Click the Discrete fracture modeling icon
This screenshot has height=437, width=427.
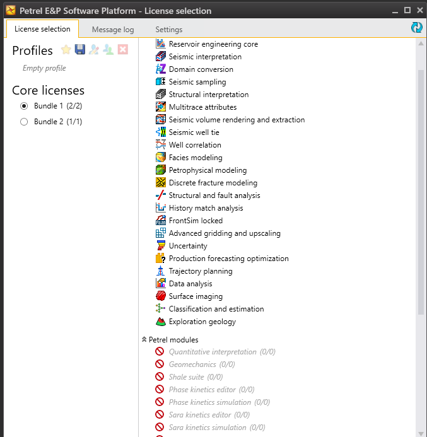pyautogui.click(x=161, y=182)
